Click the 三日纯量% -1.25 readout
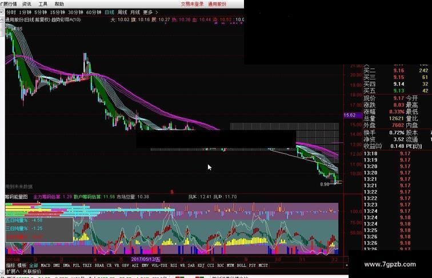 pos(24,228)
